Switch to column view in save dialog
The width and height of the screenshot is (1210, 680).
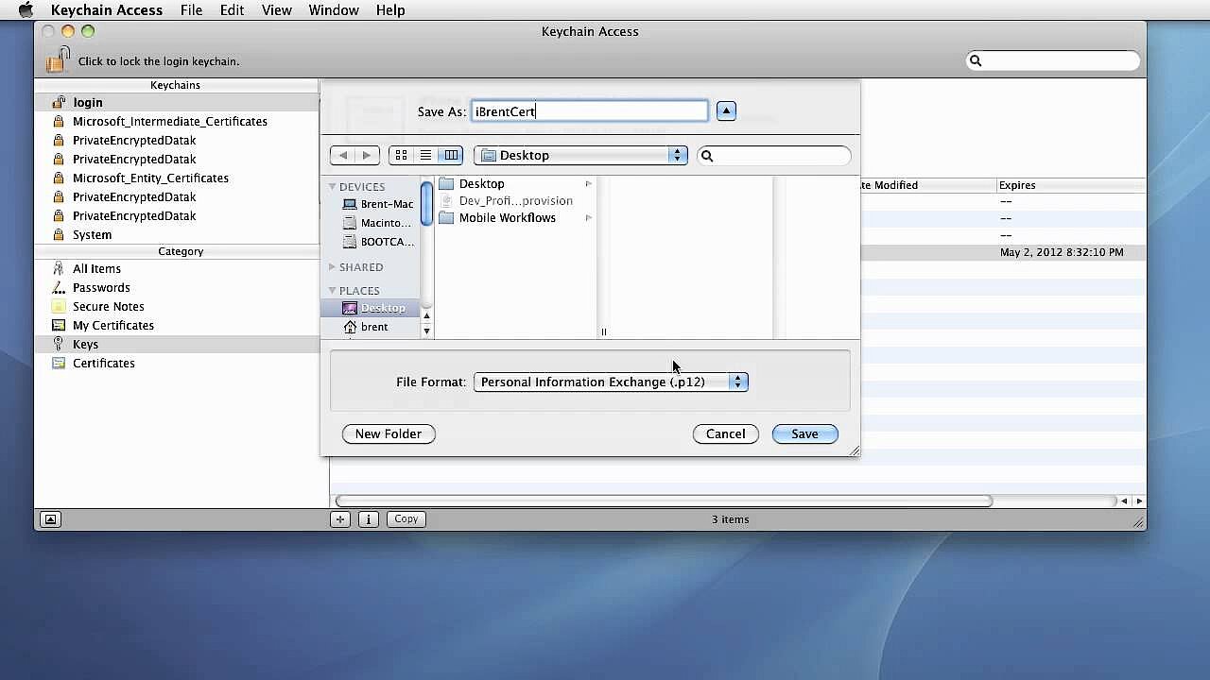click(451, 155)
